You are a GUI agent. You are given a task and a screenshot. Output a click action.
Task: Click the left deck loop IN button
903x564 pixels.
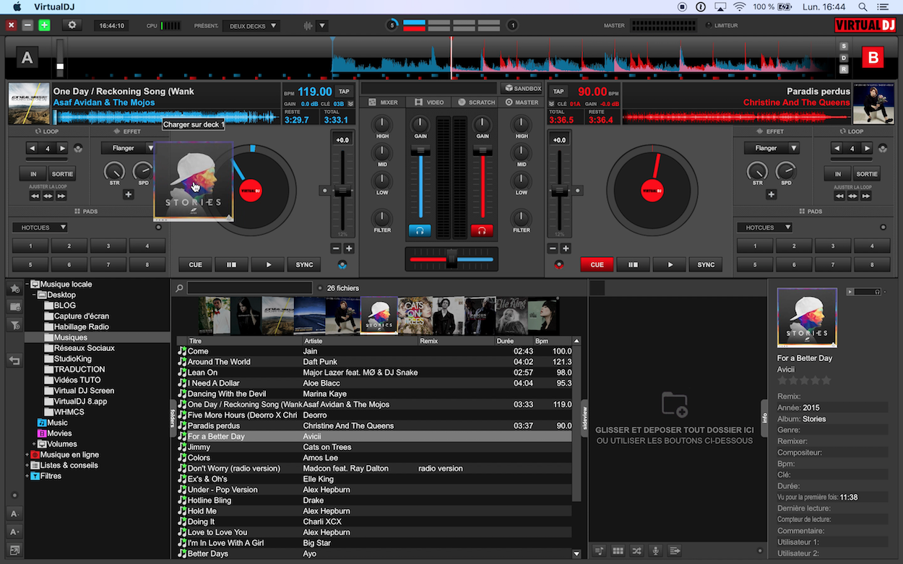(x=33, y=174)
